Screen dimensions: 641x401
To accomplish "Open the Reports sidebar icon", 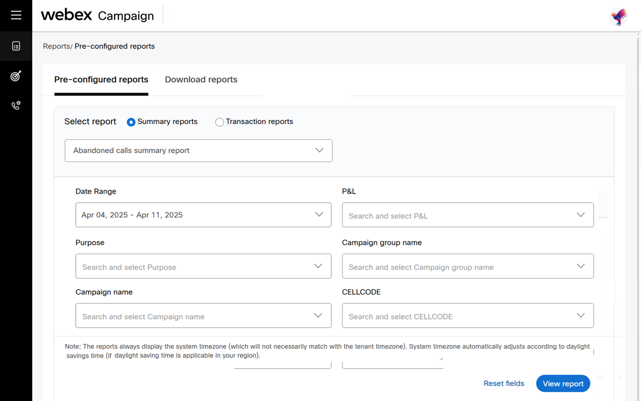I will [16, 46].
